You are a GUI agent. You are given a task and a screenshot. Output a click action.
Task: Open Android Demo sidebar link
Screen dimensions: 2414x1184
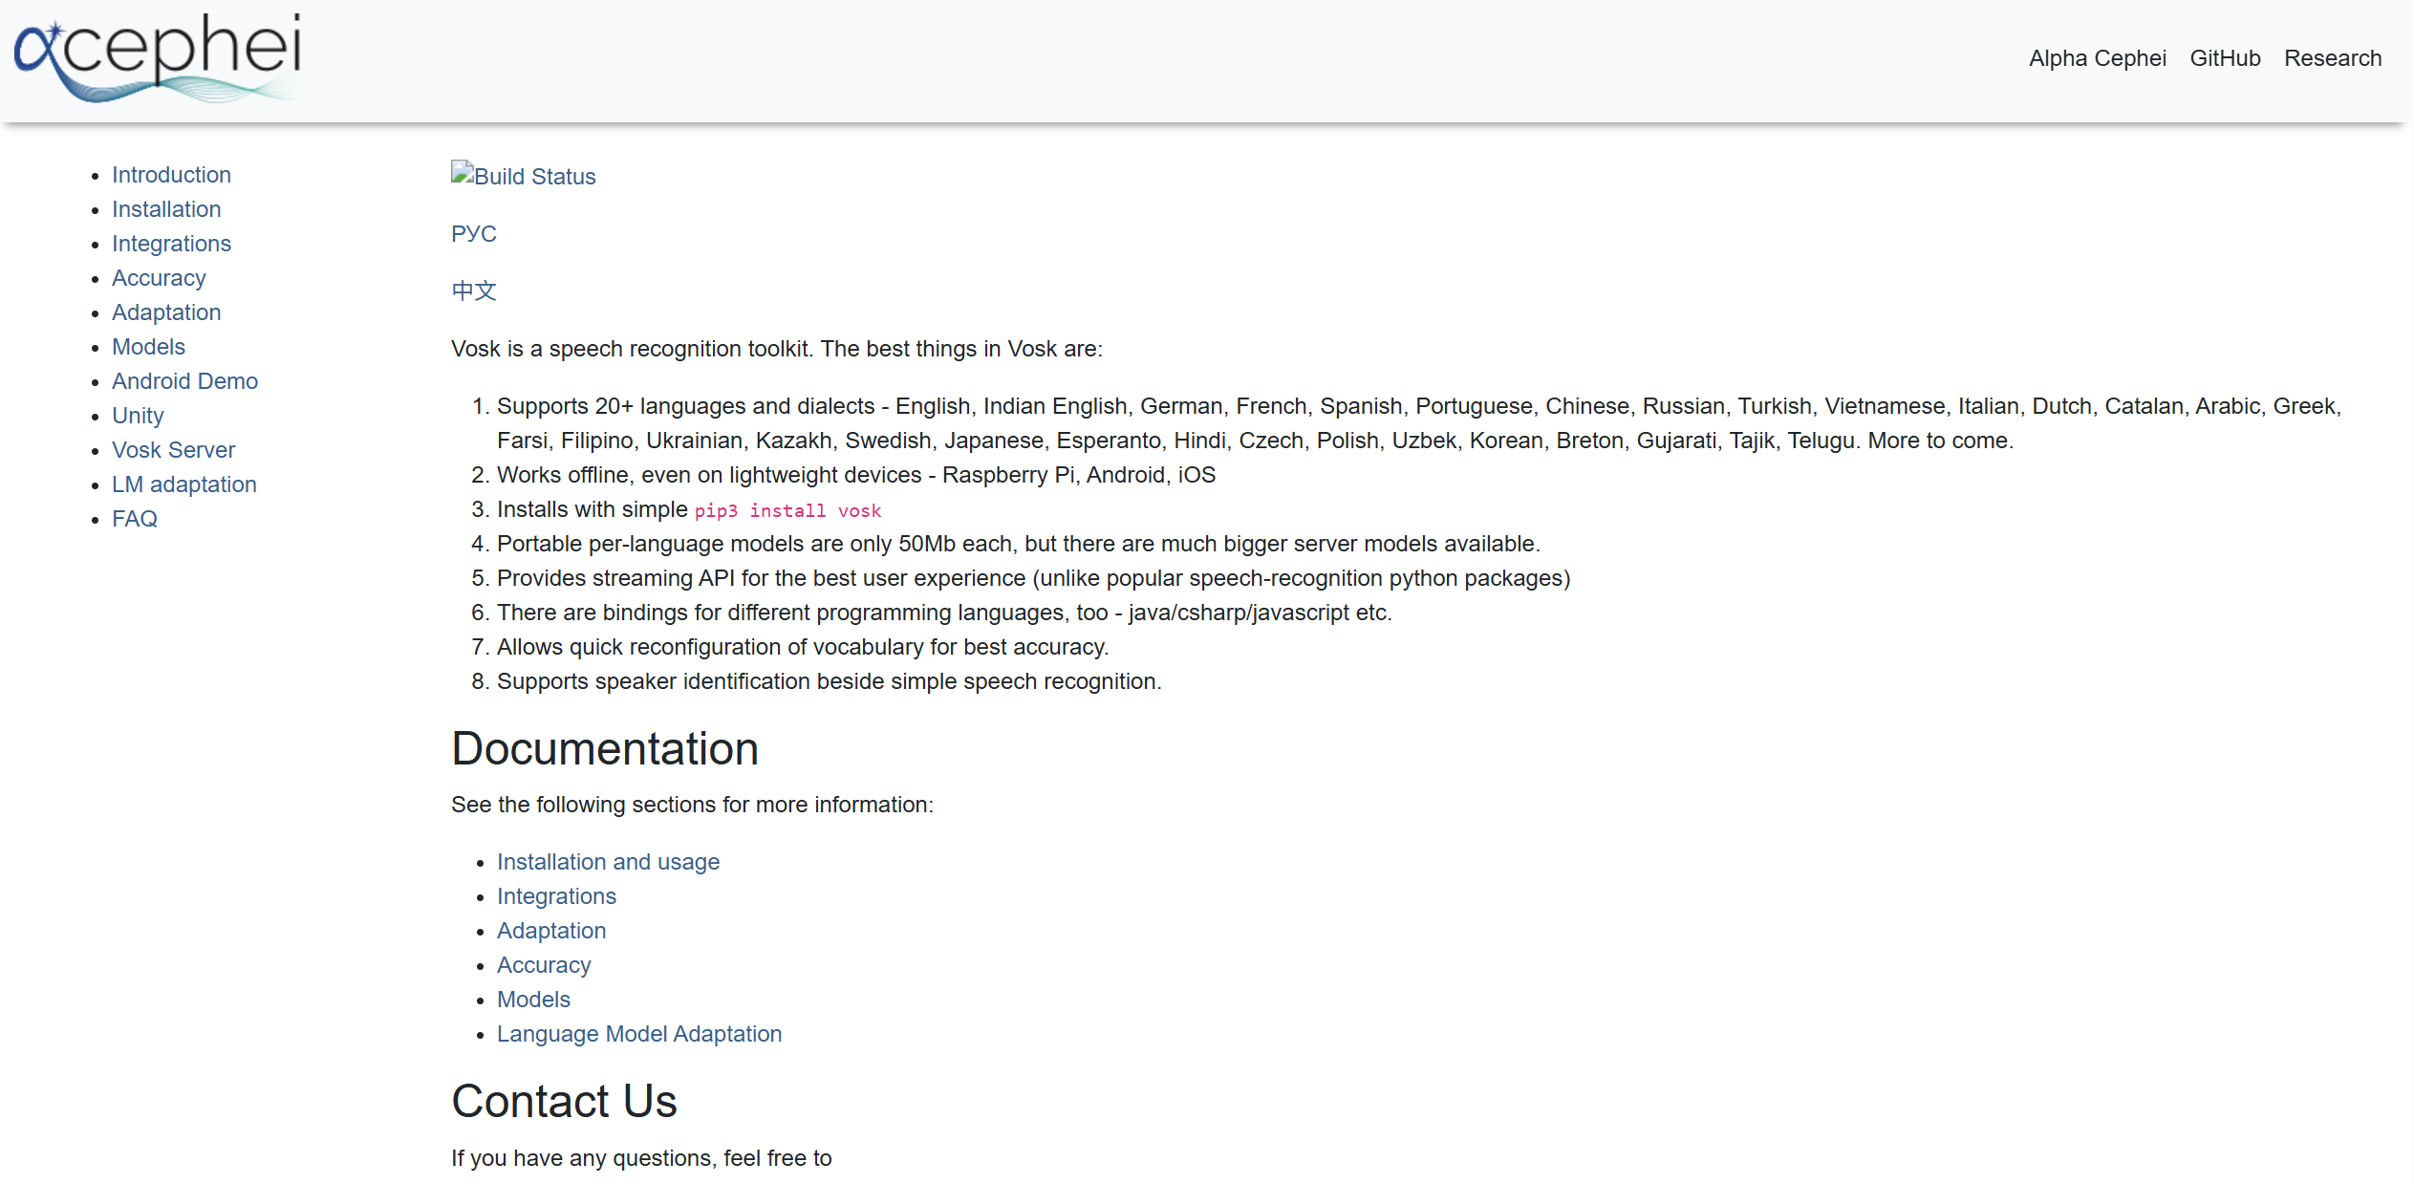pos(184,381)
